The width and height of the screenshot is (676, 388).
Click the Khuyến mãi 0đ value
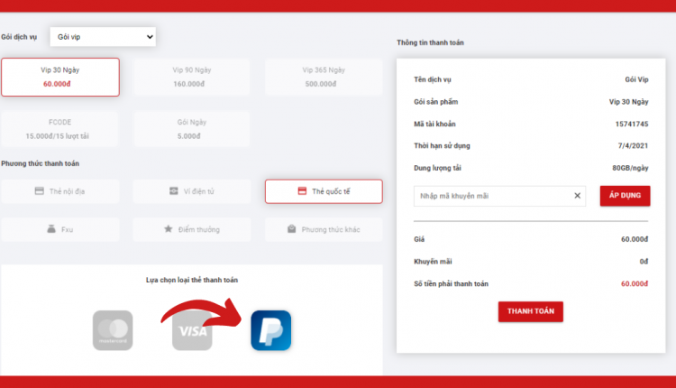coord(644,261)
